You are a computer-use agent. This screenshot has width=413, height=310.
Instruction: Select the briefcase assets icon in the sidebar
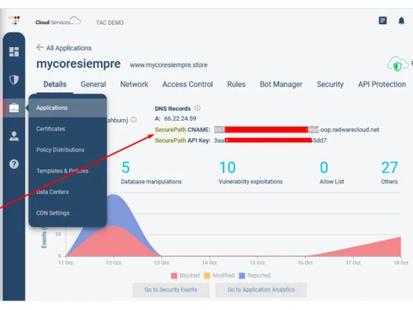coord(14,107)
